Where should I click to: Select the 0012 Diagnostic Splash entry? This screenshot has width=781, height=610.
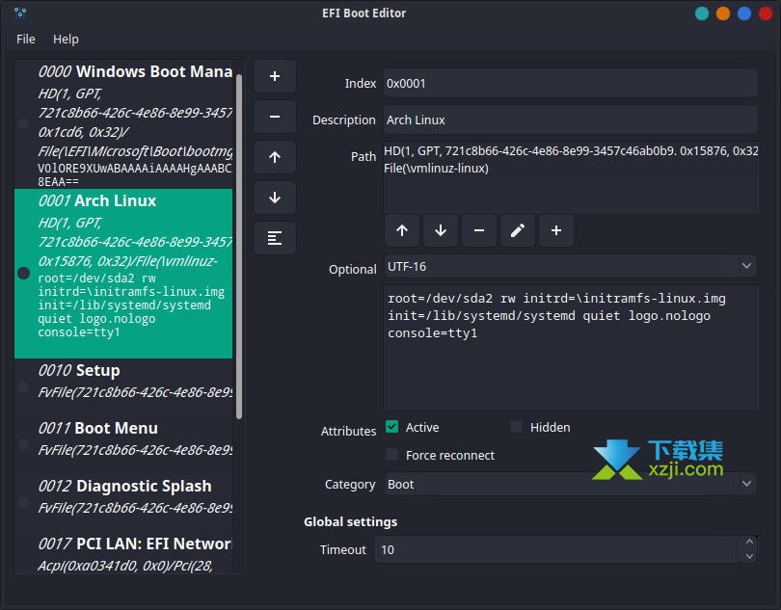coord(123,502)
